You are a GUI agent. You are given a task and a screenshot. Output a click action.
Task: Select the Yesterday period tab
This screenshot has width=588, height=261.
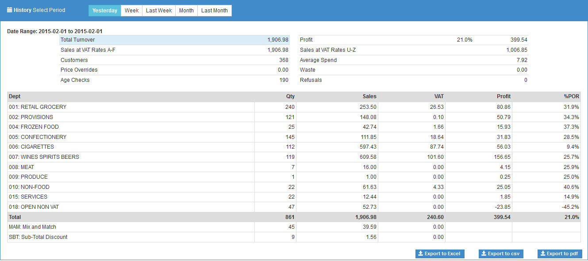click(105, 11)
